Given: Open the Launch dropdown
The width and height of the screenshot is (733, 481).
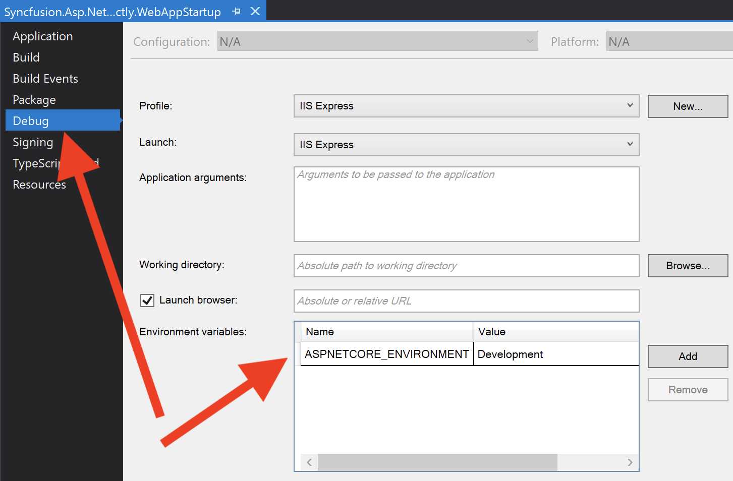Looking at the screenshot, I should click(x=629, y=145).
